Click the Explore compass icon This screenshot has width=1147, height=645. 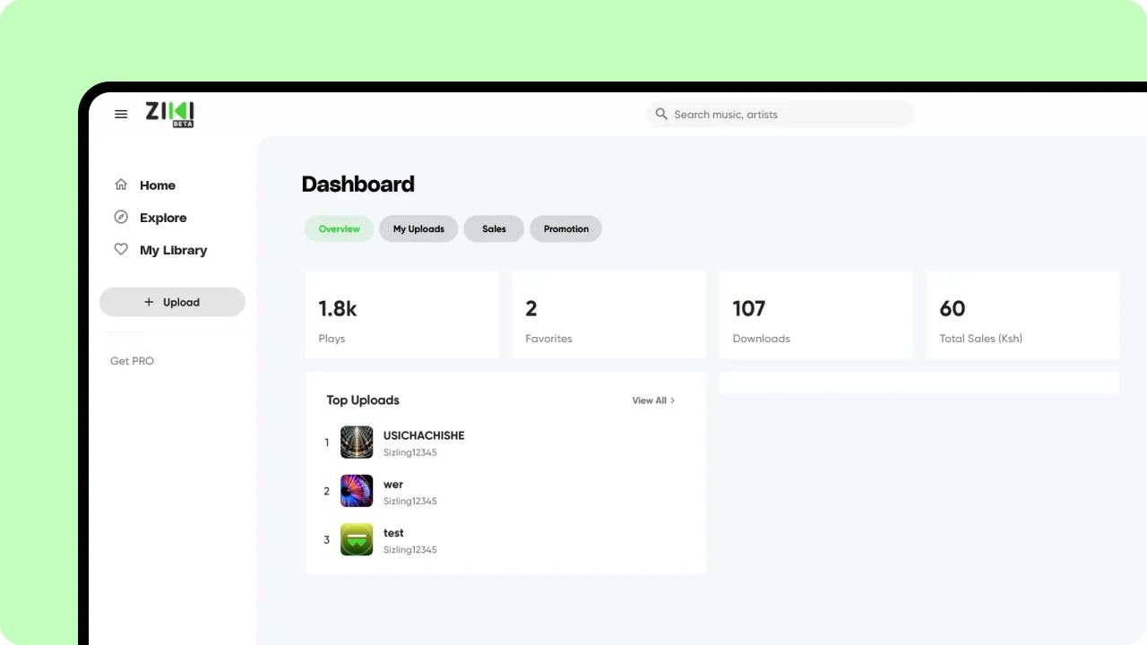[x=121, y=217]
